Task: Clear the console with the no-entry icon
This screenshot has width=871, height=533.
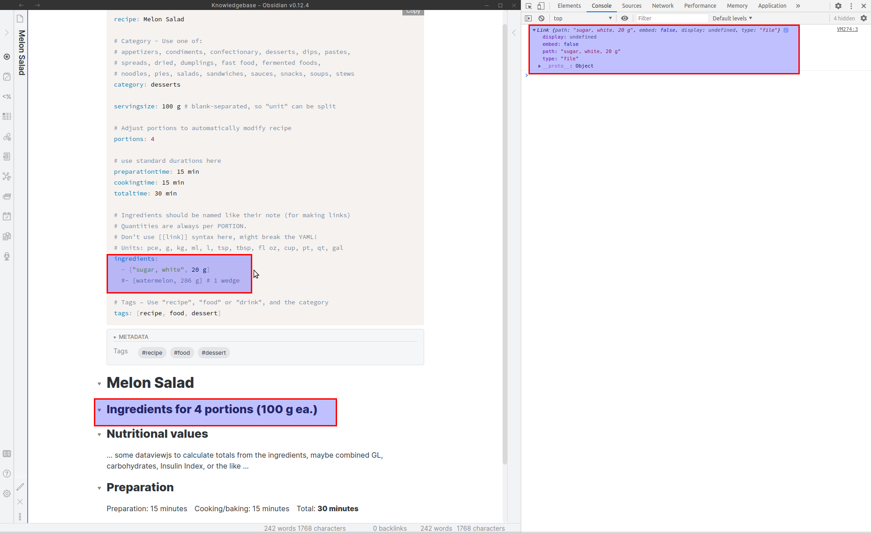Action: (x=542, y=18)
